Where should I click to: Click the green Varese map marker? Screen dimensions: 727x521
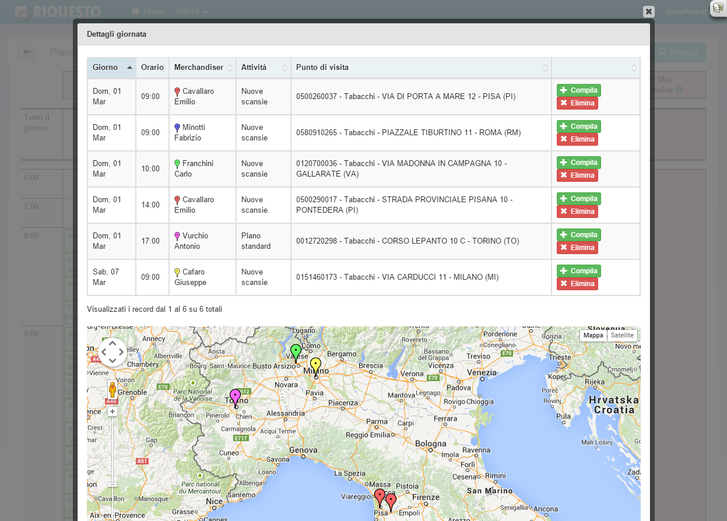pos(296,351)
